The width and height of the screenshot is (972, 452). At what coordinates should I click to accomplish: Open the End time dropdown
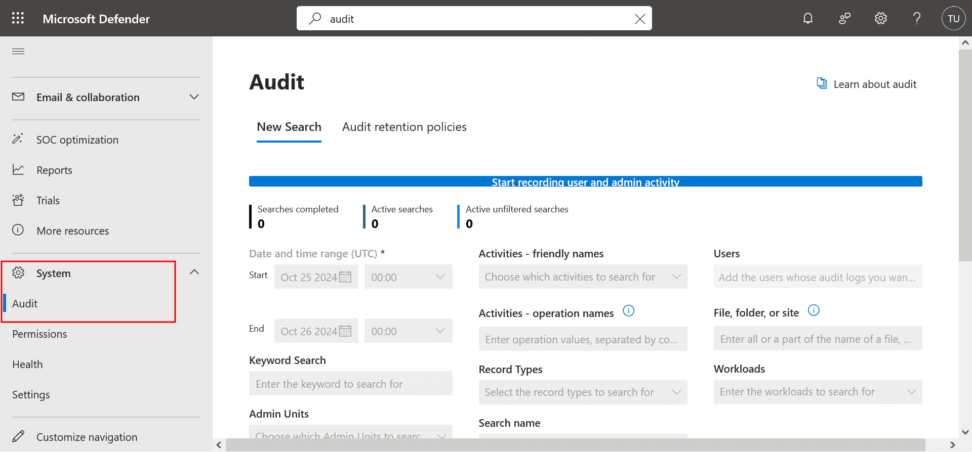pyautogui.click(x=409, y=331)
